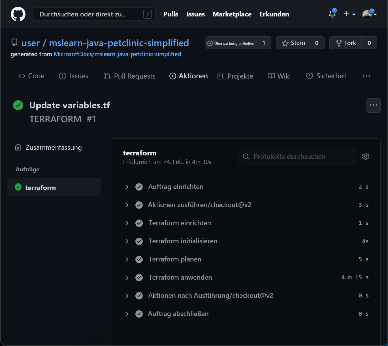
Task: Focus the Durchsuchen oder direkt zu search field
Action: click(94, 14)
